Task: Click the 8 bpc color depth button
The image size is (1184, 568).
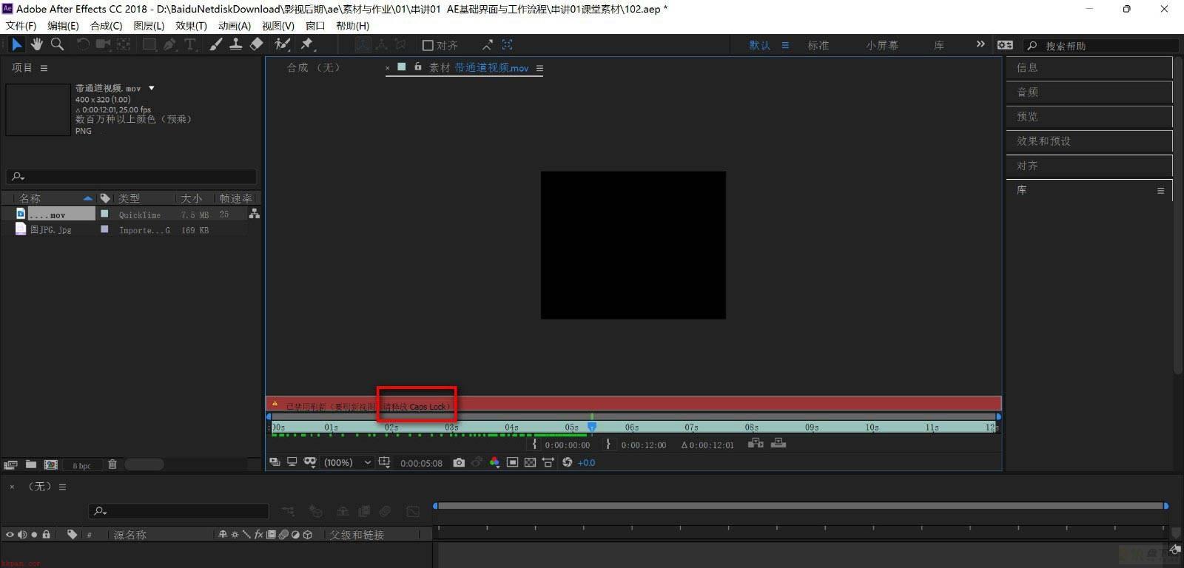Action: 81,465
